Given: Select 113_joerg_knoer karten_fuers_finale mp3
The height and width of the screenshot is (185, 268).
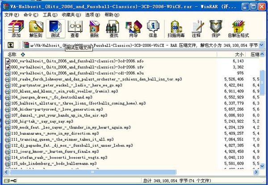Looking at the screenshot, I should (55, 152).
